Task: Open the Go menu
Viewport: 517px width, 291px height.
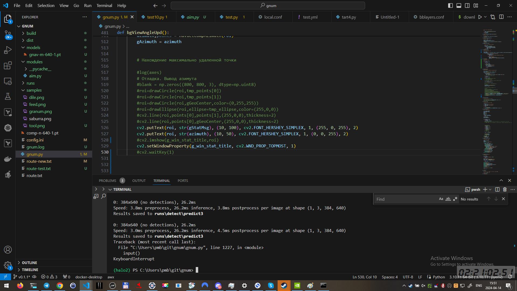Action: click(76, 5)
